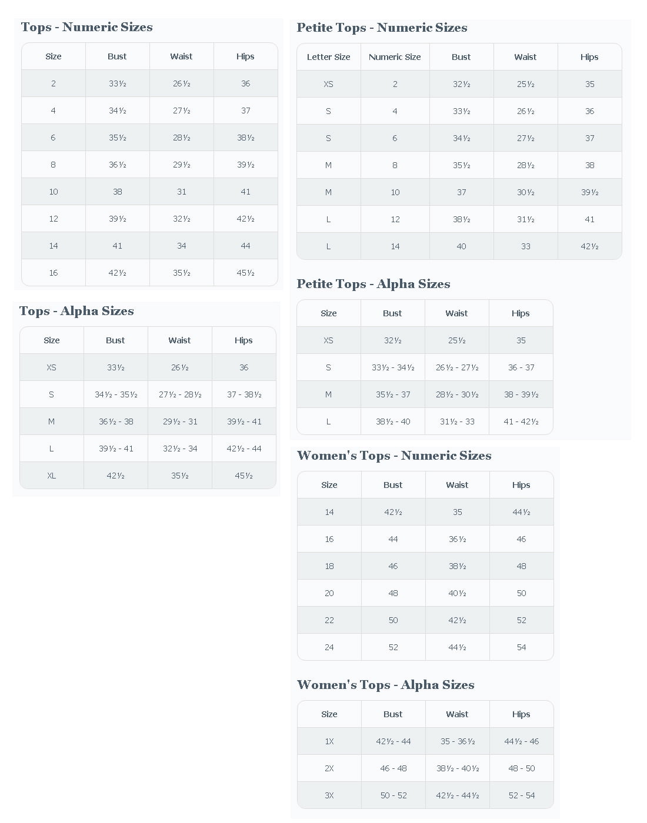The width and height of the screenshot is (647, 823).
Task: Click hips range 41 - 42½ in Petite Alpha
Action: (x=521, y=421)
